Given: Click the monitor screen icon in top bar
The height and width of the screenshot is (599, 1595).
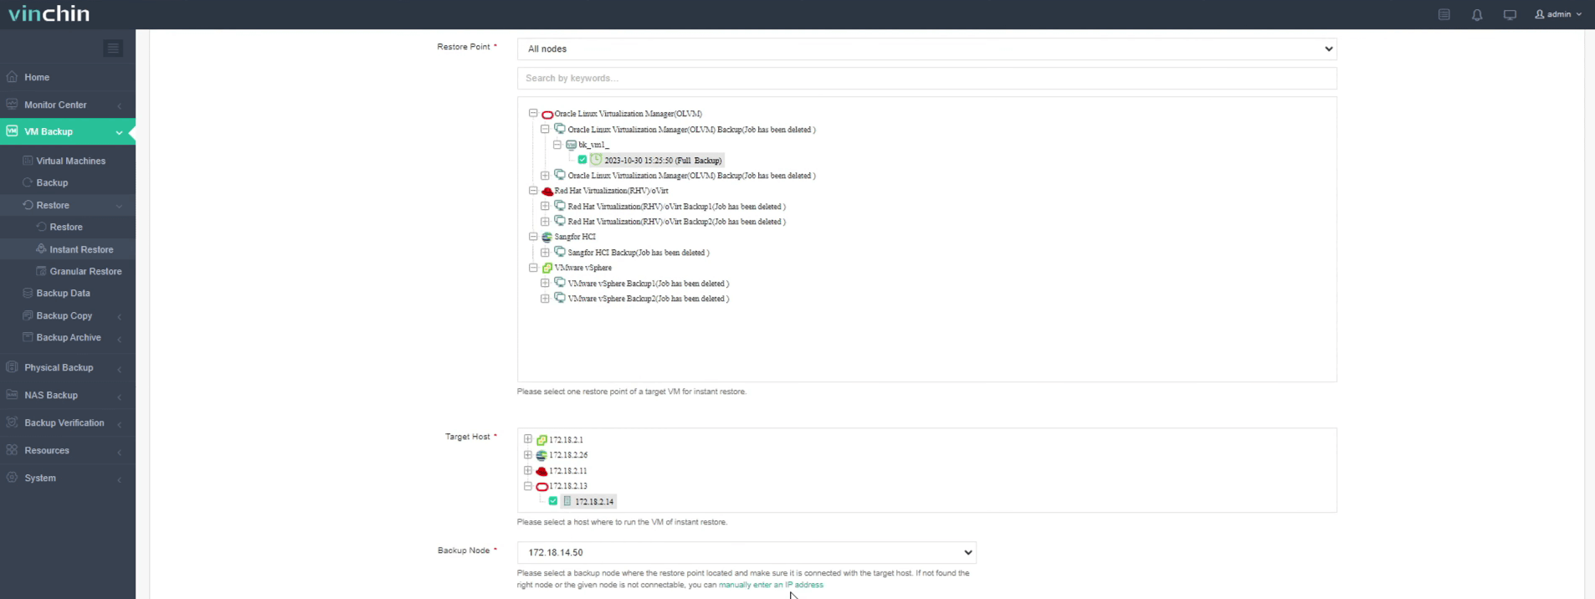Looking at the screenshot, I should 1510,14.
